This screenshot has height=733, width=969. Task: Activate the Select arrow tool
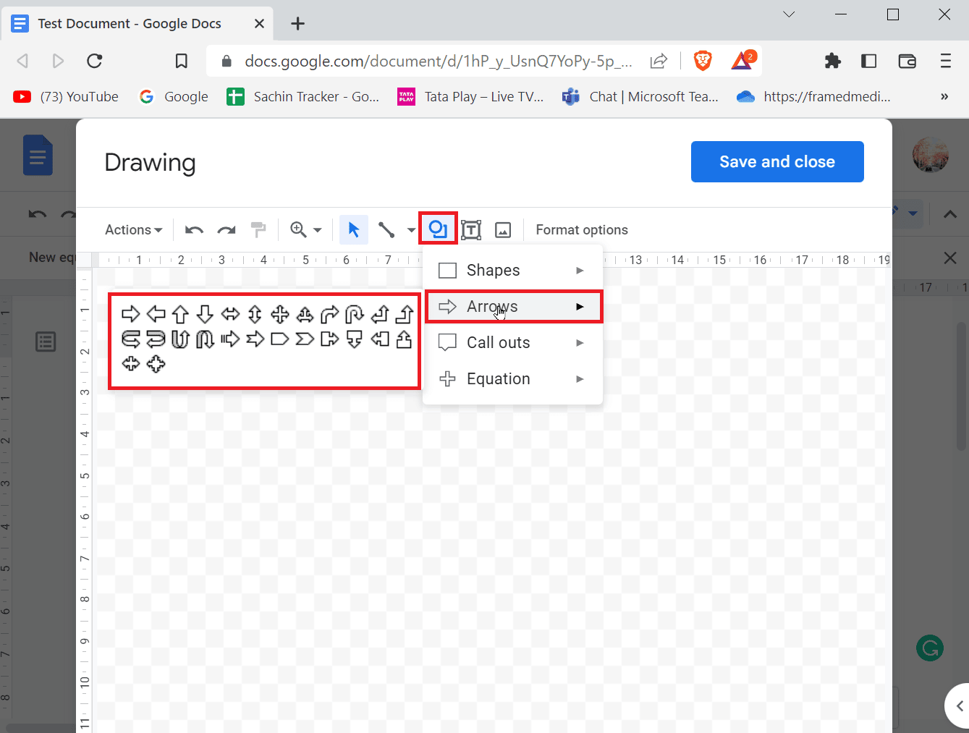pyautogui.click(x=353, y=229)
